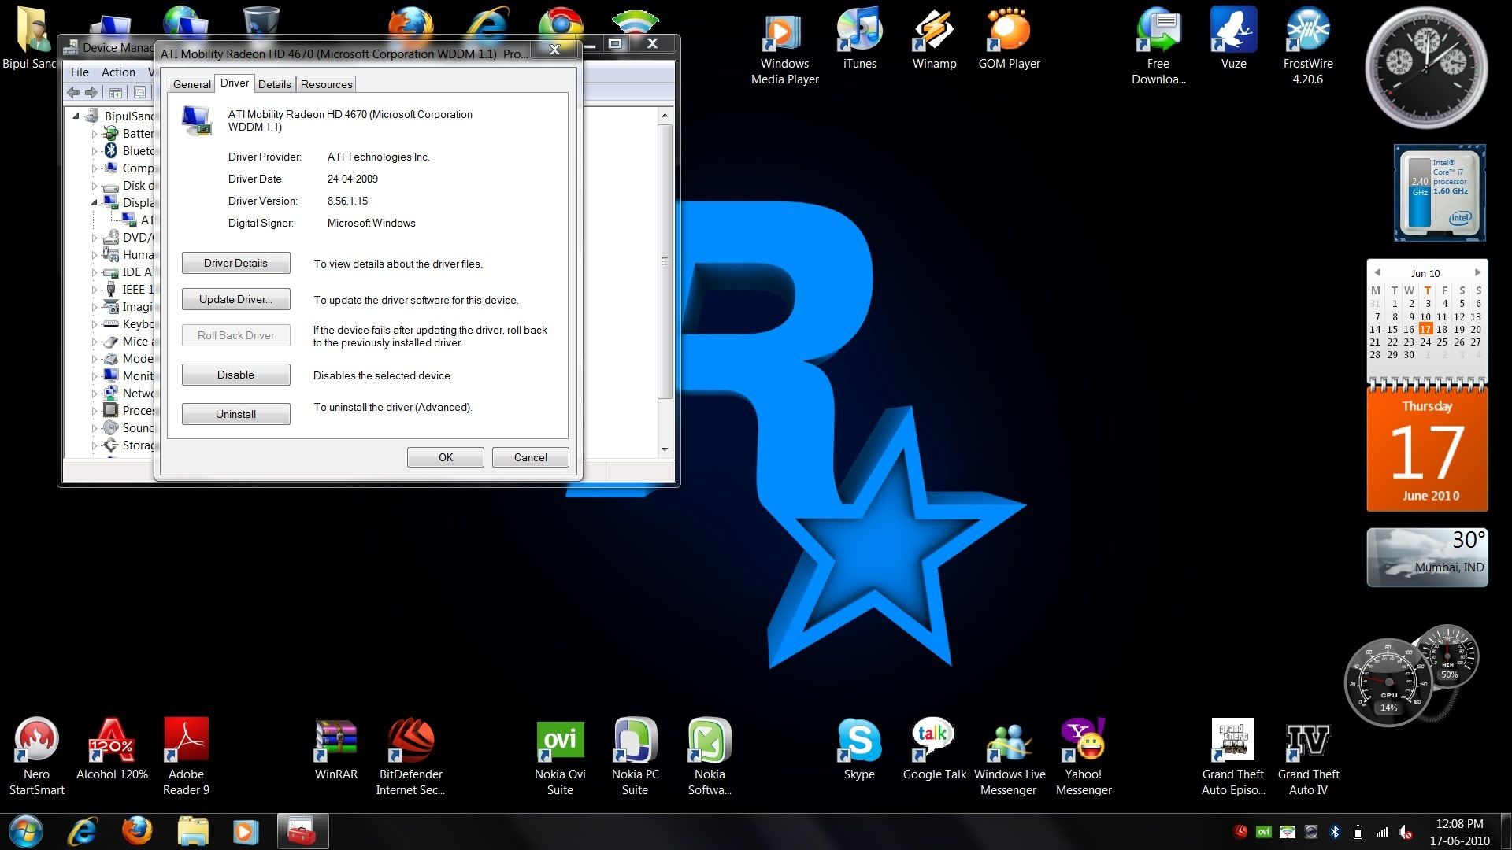This screenshot has height=850, width=1512.
Task: Open Google Talk desktop shortcut
Action: pos(934,749)
